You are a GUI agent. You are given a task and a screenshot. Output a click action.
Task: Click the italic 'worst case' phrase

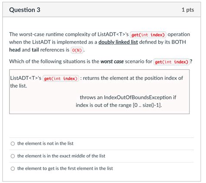pyautogui.click(x=112, y=62)
